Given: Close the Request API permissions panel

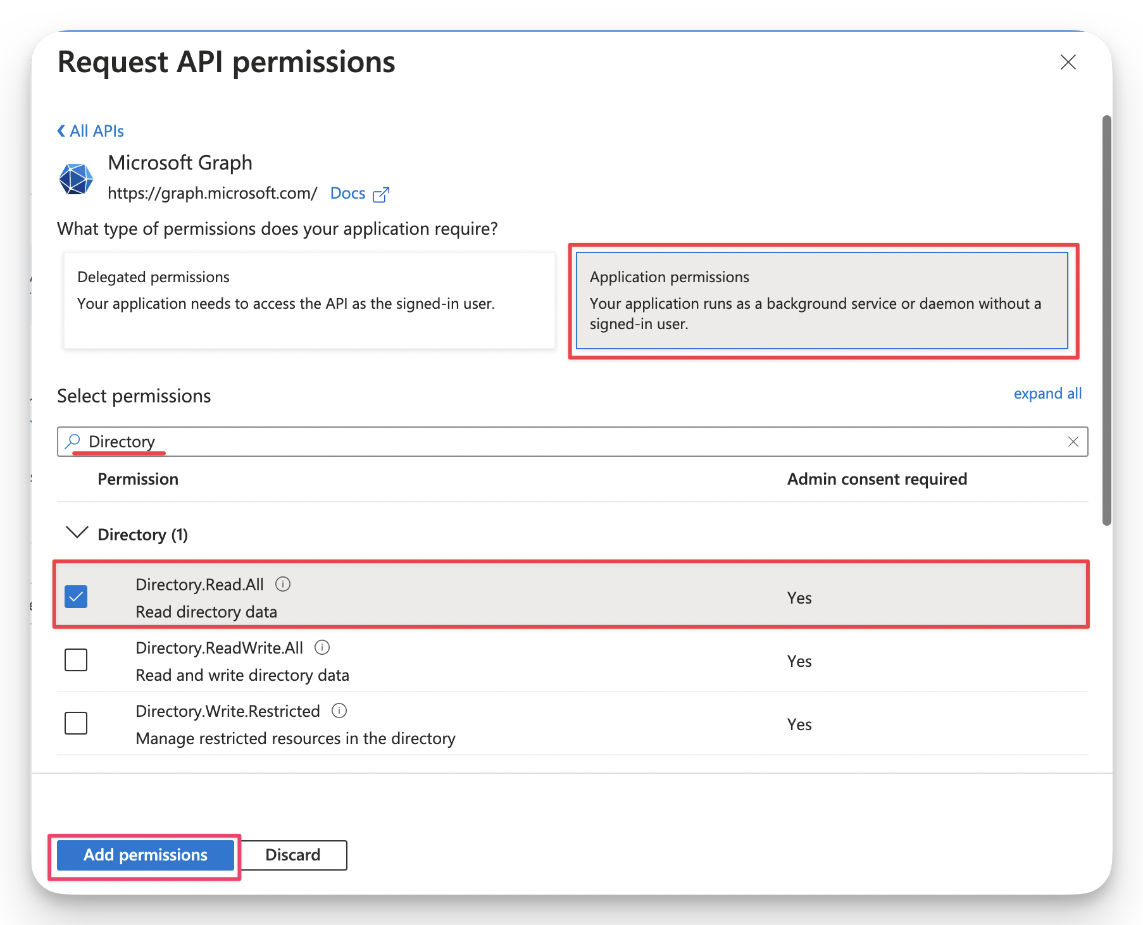Looking at the screenshot, I should tap(1068, 62).
